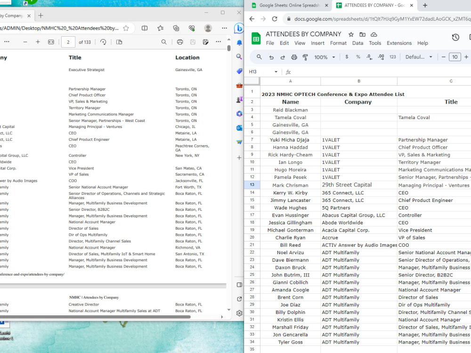
Task: Click increase decimal places icon
Action: 381,57
